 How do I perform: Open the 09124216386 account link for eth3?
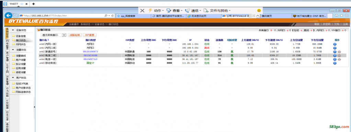click(90, 55)
